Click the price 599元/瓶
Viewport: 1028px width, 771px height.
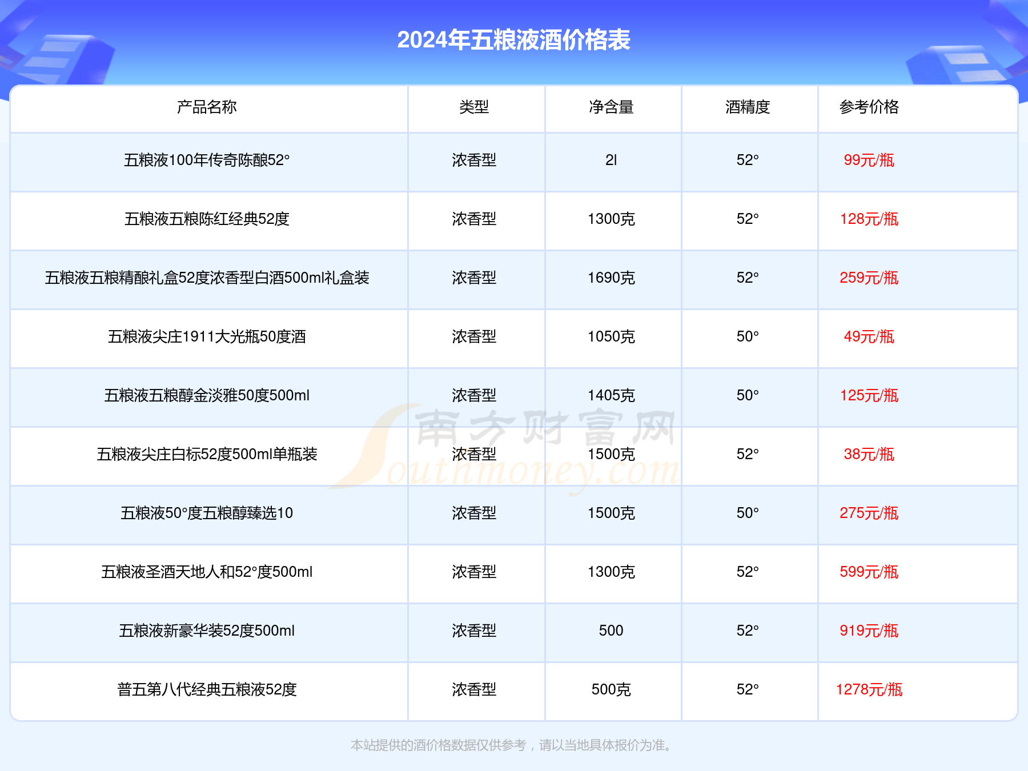869,572
